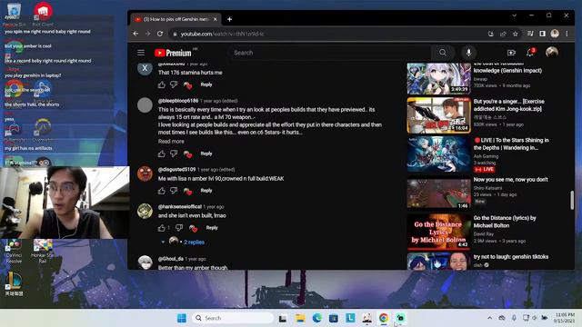Open @bleepbloop6186 commenter avatar
Viewport: 582px width, 327px height.
145,105
